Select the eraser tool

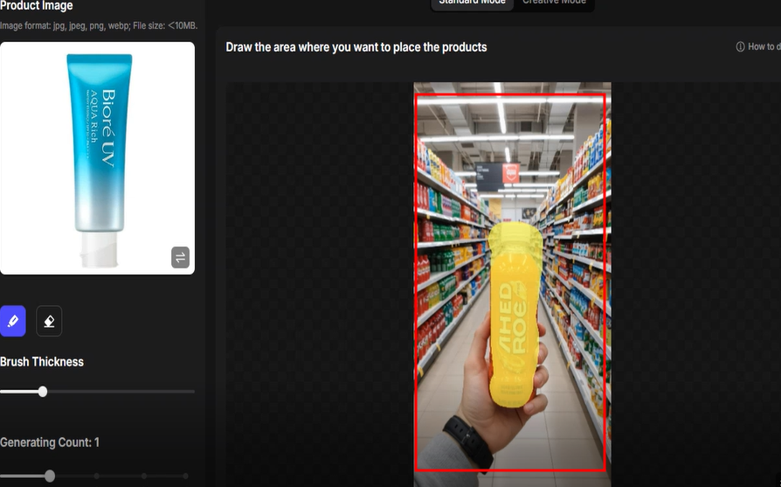tap(49, 321)
